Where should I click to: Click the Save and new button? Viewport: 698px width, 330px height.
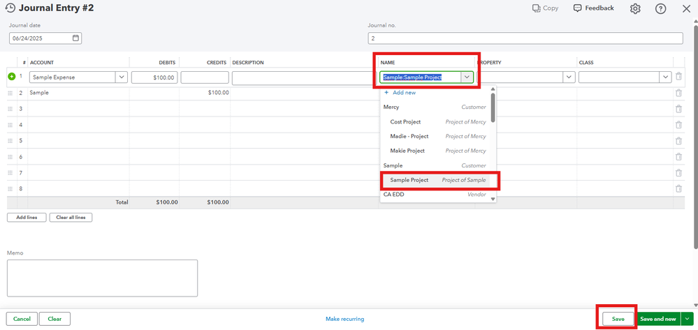659,319
